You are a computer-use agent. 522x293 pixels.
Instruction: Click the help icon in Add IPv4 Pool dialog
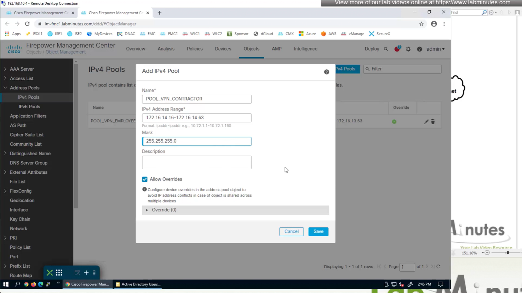pyautogui.click(x=326, y=72)
